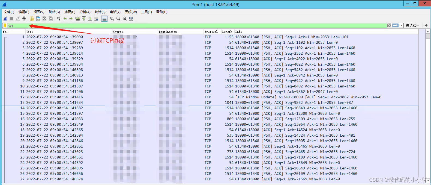The width and height of the screenshot is (431, 185).
Task: Open the display filter bookmark menu
Action: [5, 25]
